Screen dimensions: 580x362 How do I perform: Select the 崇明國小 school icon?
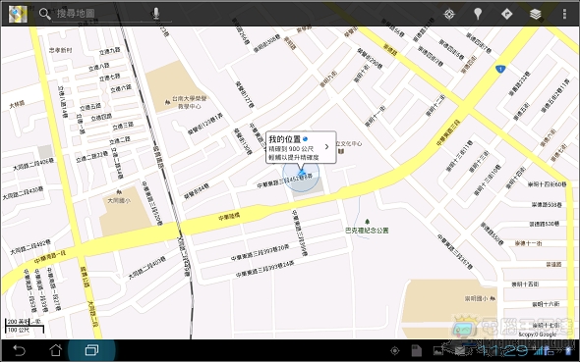(493, 298)
